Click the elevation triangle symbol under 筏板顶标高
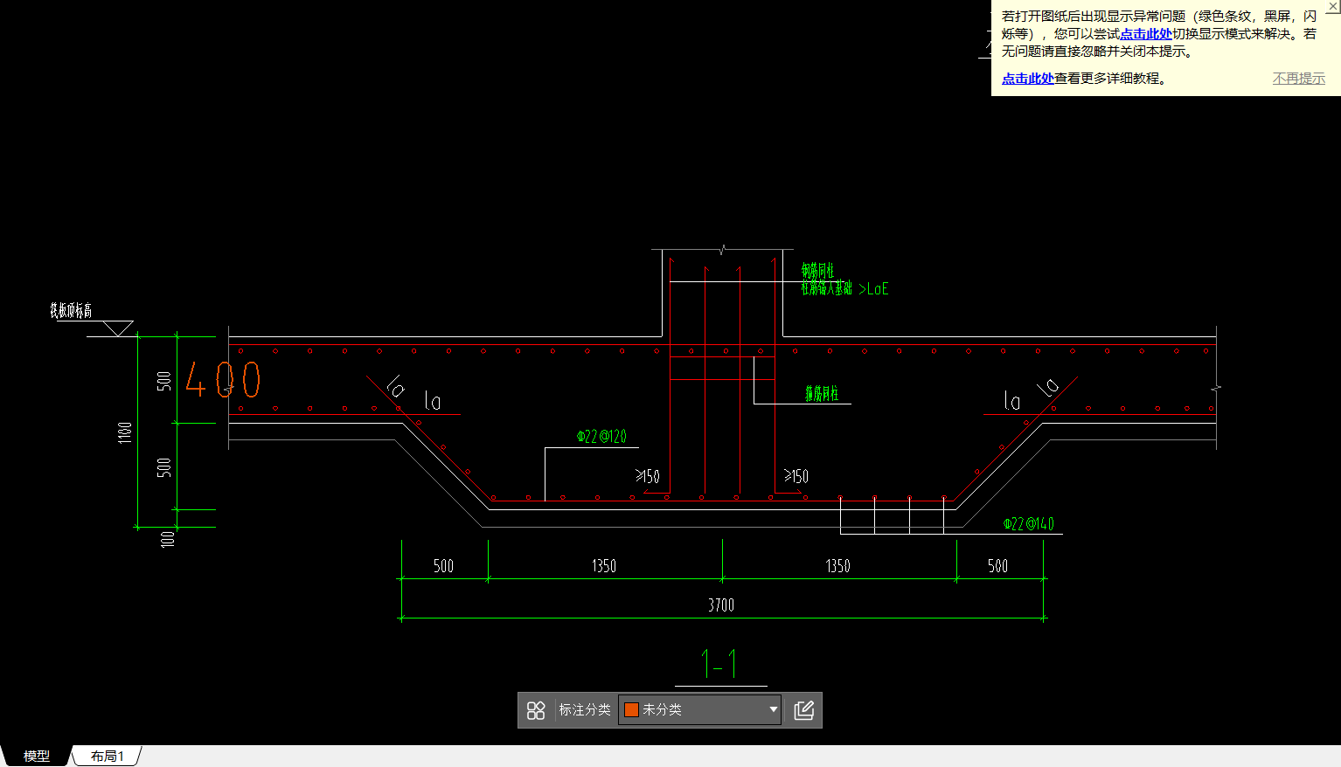 118,328
